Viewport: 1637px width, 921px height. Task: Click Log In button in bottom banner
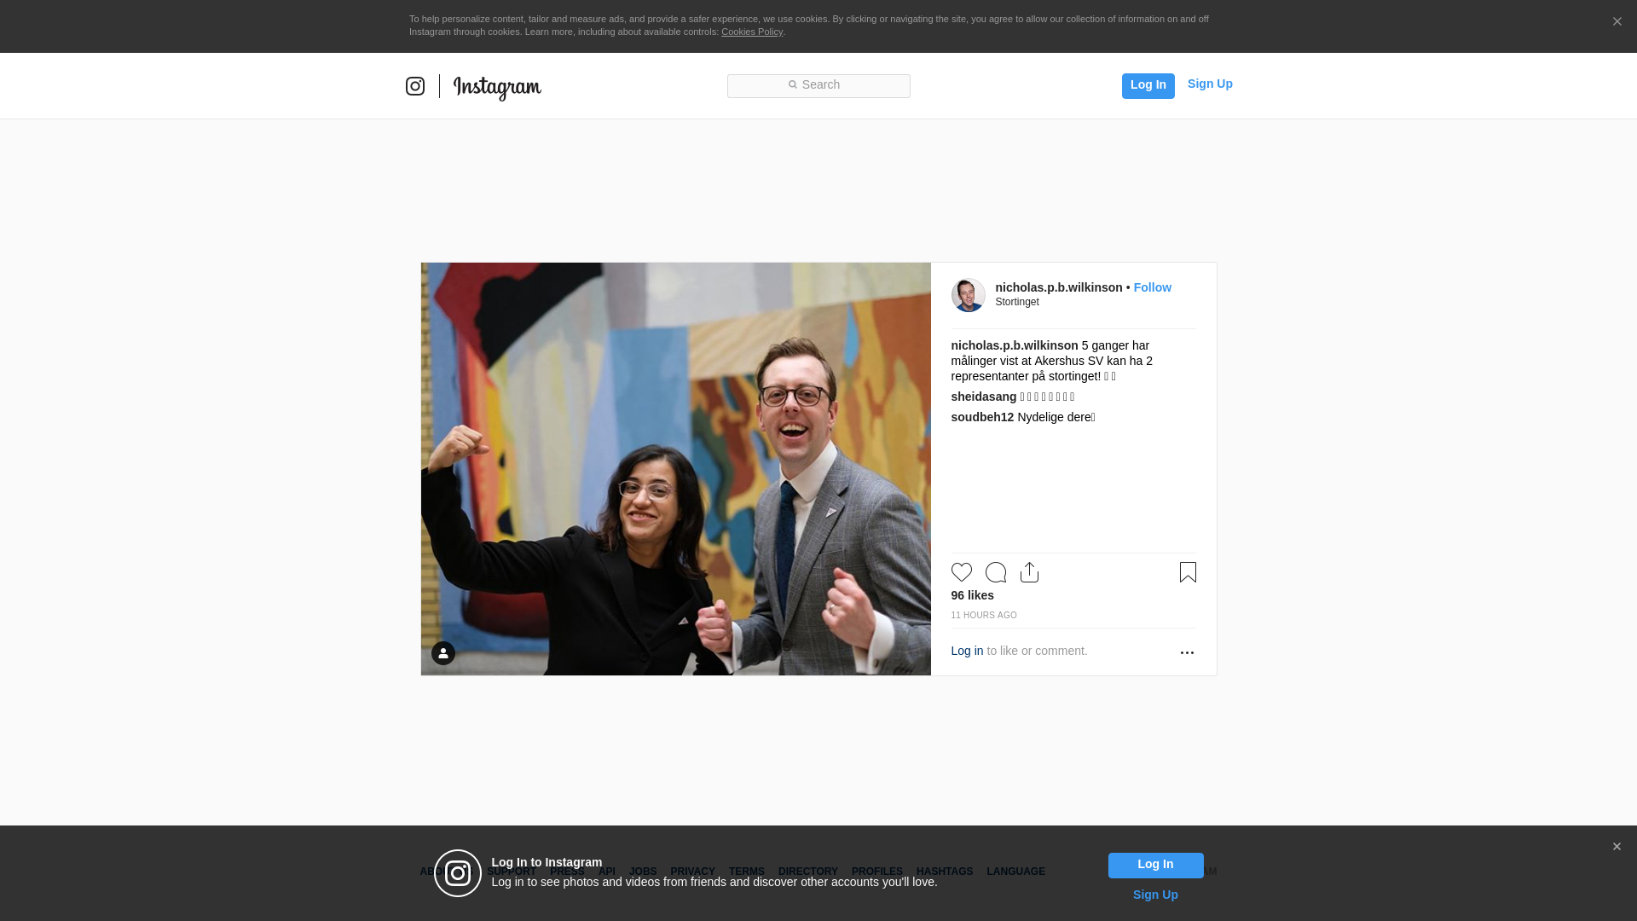1155,866
